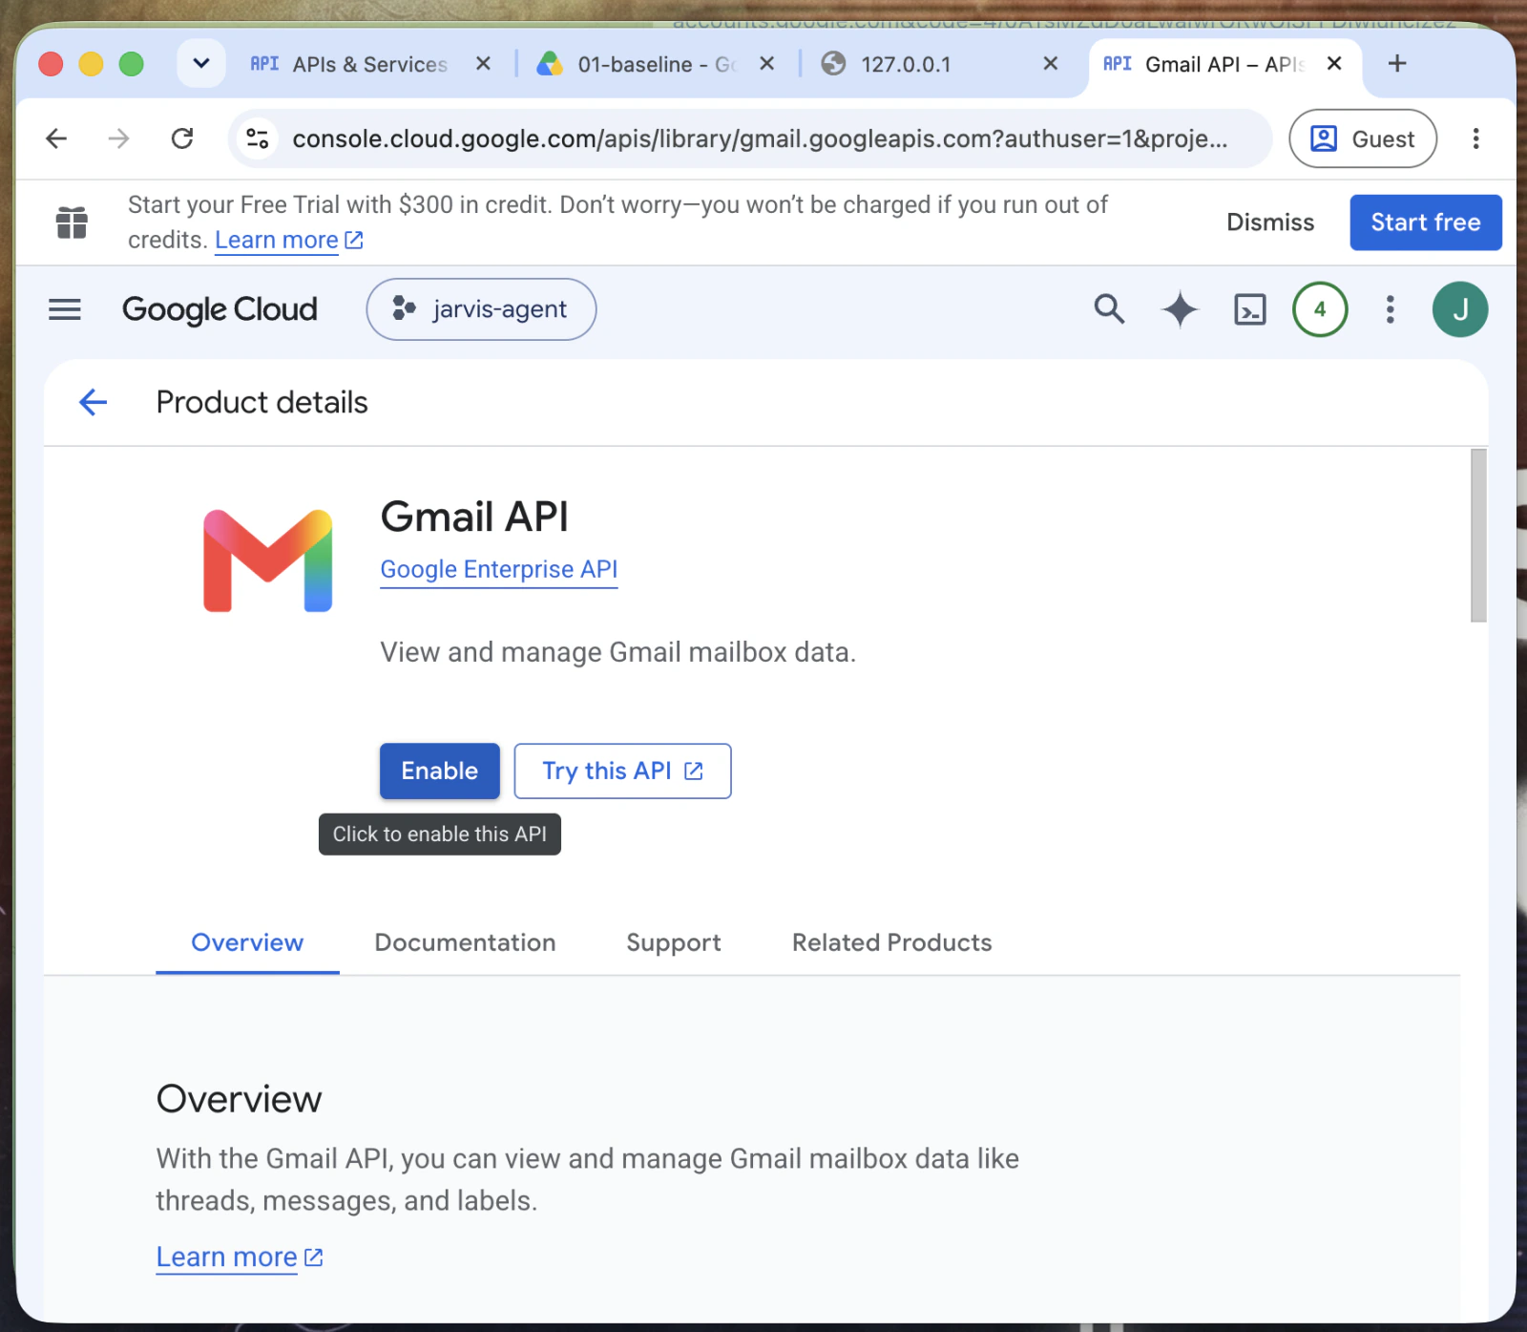This screenshot has height=1332, width=1527.
Task: Open the account avatar J
Action: coord(1460,309)
